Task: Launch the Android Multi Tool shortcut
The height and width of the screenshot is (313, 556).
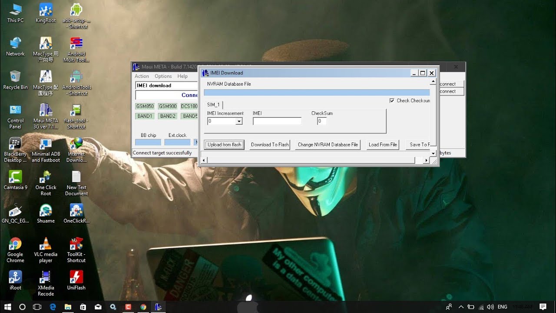Action: (76, 50)
